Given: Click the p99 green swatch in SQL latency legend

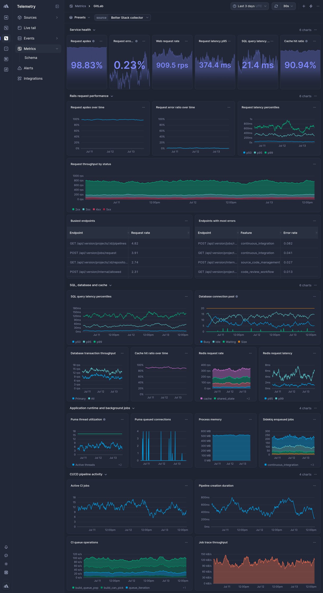Looking at the screenshot, I should (x=94, y=342).
